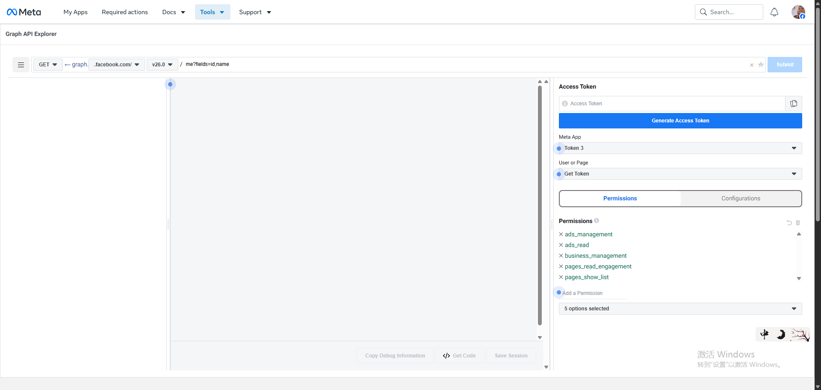Click the trash icon to delete permissions
821x390 pixels.
[798, 223]
